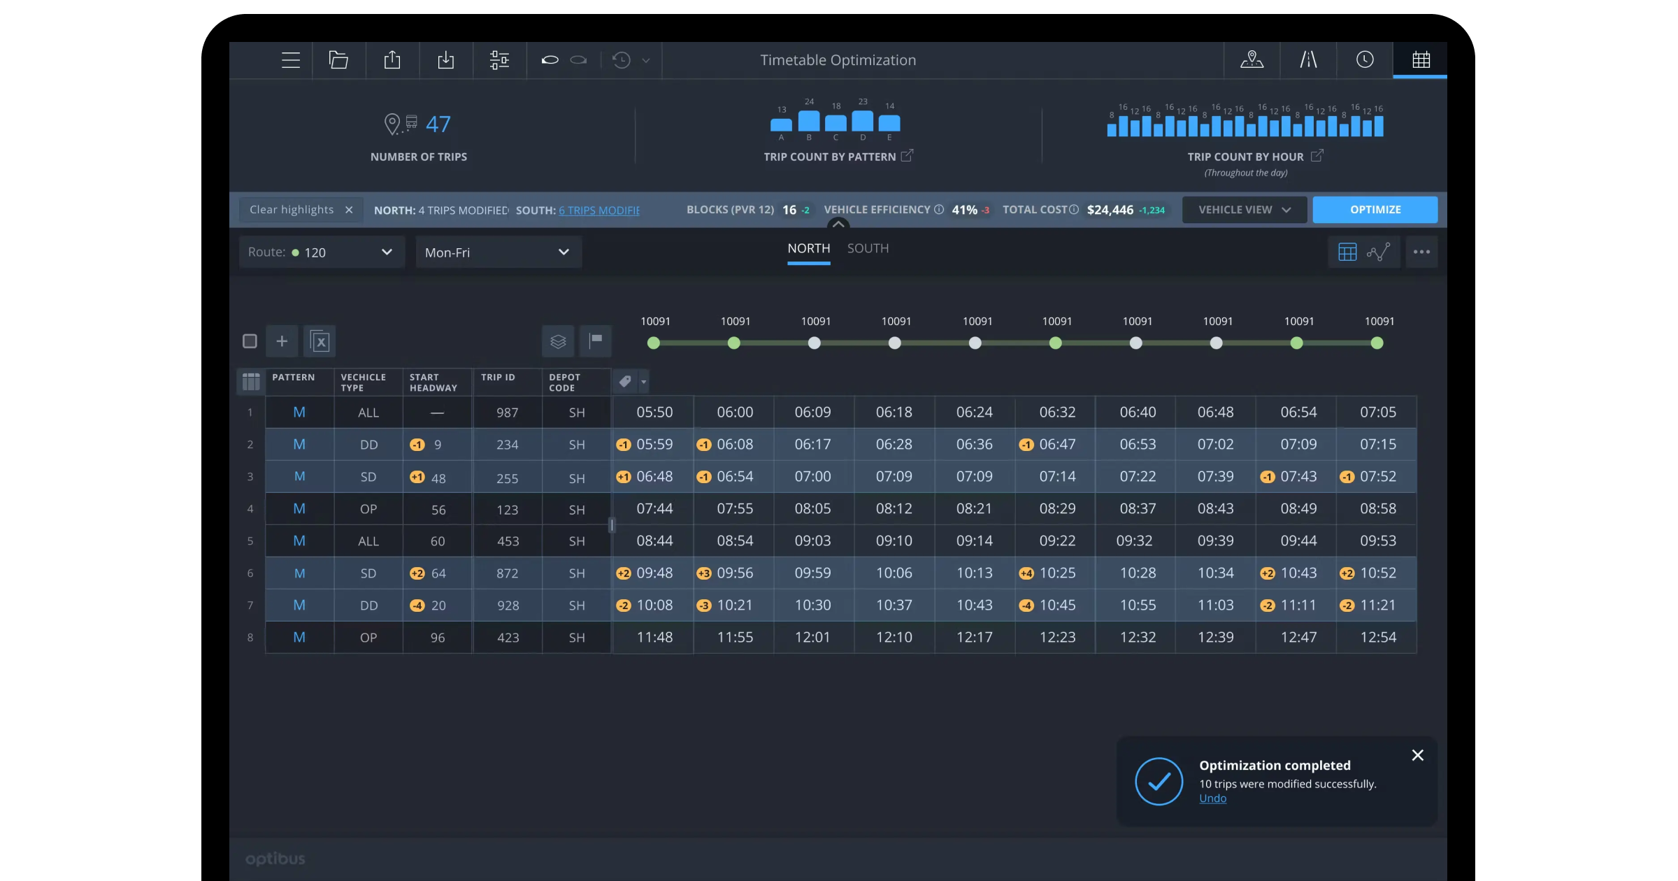Click the layers icon above the table

(x=557, y=341)
